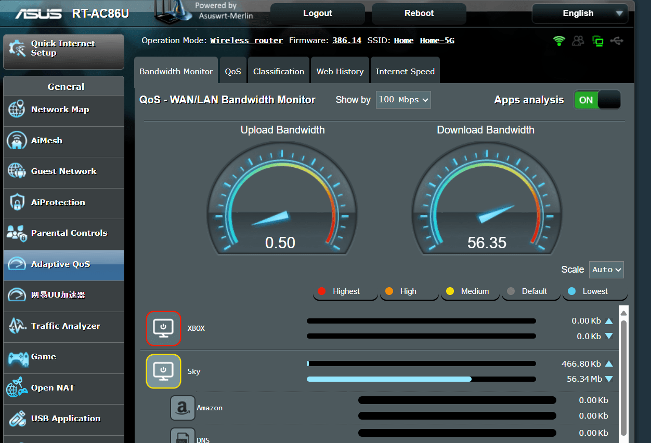This screenshot has height=443, width=651.
Task: Click the USB status icon in header
Action: pyautogui.click(x=617, y=41)
